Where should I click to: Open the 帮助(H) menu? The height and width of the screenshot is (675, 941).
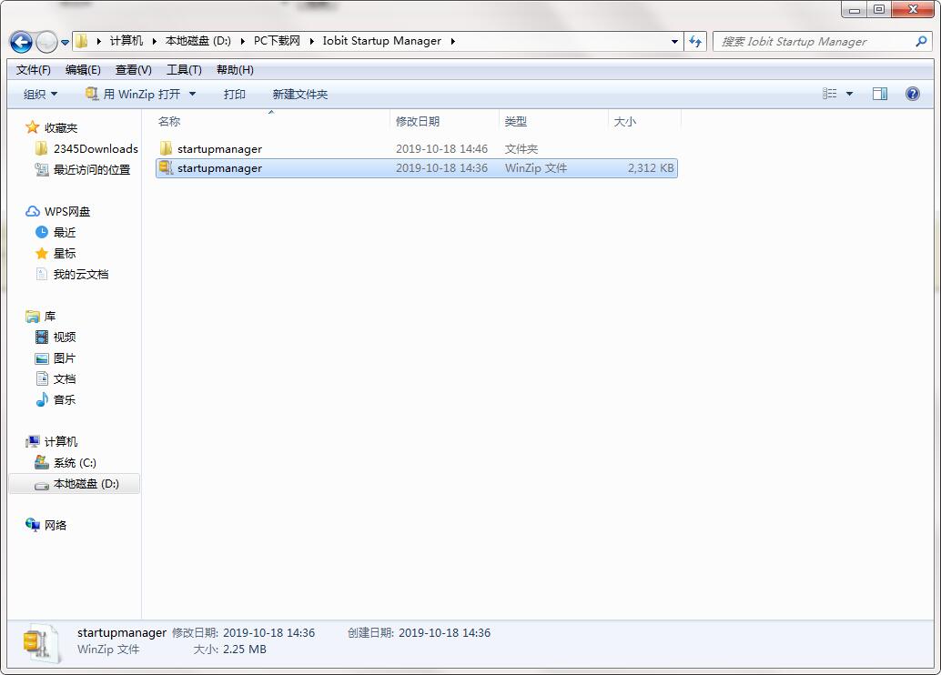coord(235,70)
